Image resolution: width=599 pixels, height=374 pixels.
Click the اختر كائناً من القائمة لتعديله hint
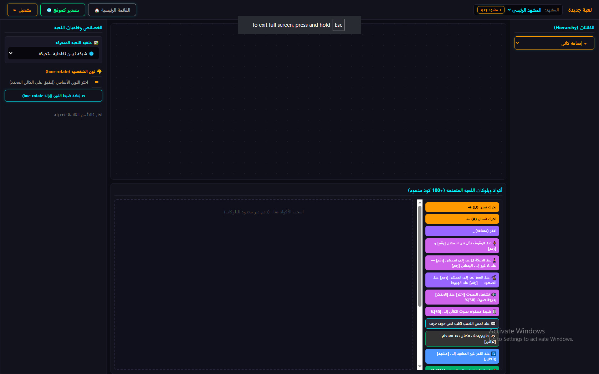[x=78, y=115]
